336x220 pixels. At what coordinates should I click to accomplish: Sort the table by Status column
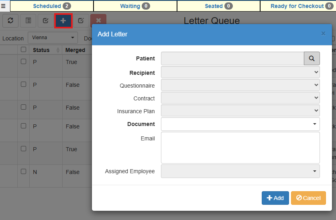tap(41, 50)
